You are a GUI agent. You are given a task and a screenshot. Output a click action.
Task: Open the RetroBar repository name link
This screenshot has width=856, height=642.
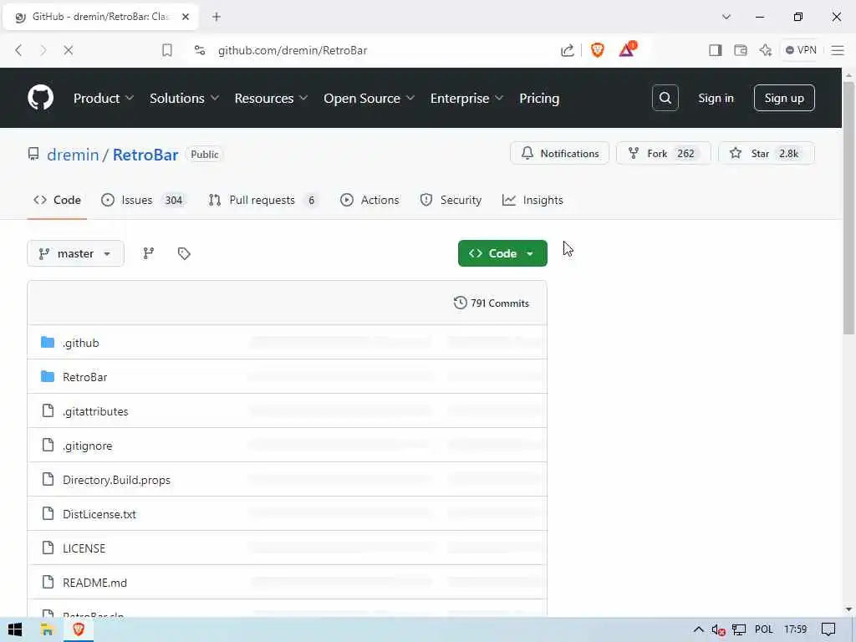tap(145, 155)
